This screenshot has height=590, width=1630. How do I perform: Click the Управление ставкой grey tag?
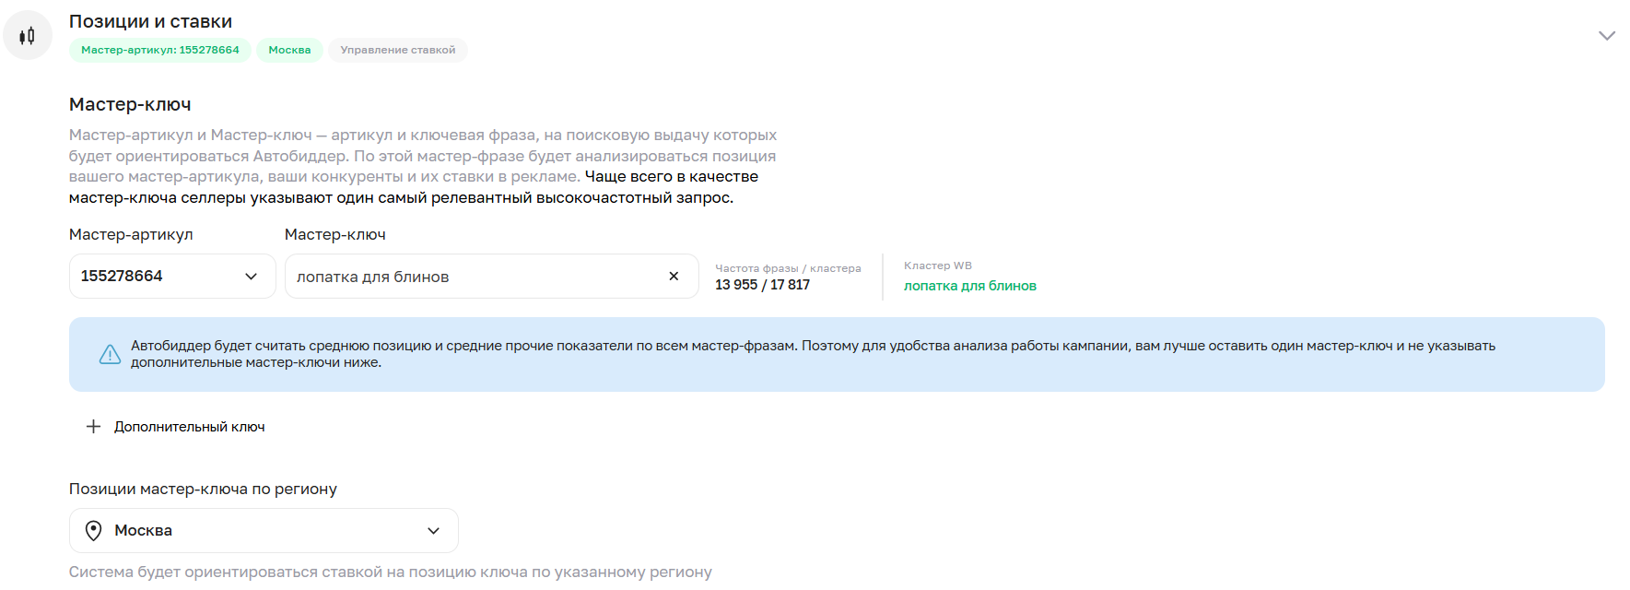point(398,50)
